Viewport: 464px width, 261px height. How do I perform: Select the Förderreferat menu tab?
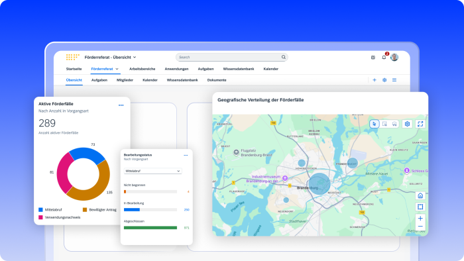coord(102,69)
